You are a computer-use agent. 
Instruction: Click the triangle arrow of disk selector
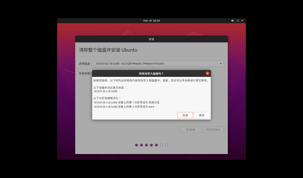[x=221, y=64]
